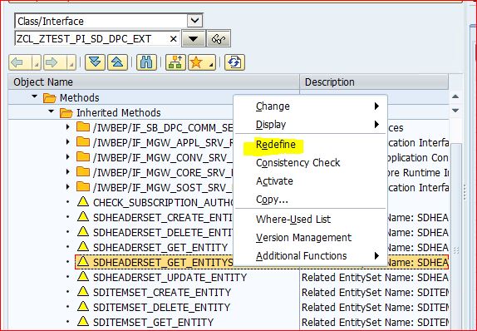The height and width of the screenshot is (331, 477).
Task: Click the Inherited Methods folder icon
Action: pos(66,113)
